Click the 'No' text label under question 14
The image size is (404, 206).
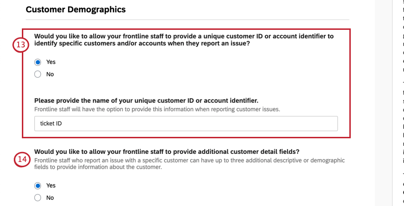50,198
